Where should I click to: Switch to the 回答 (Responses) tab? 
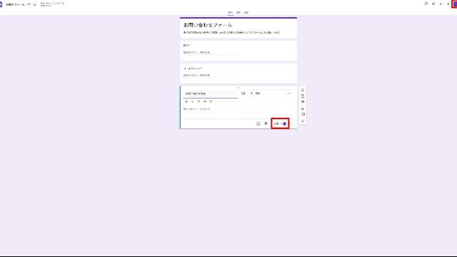(238, 13)
